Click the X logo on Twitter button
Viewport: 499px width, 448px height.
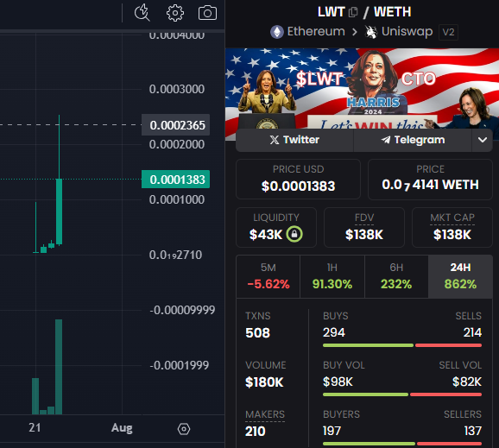pos(275,140)
